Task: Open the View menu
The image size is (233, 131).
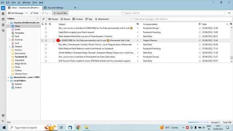Action: 13,3
